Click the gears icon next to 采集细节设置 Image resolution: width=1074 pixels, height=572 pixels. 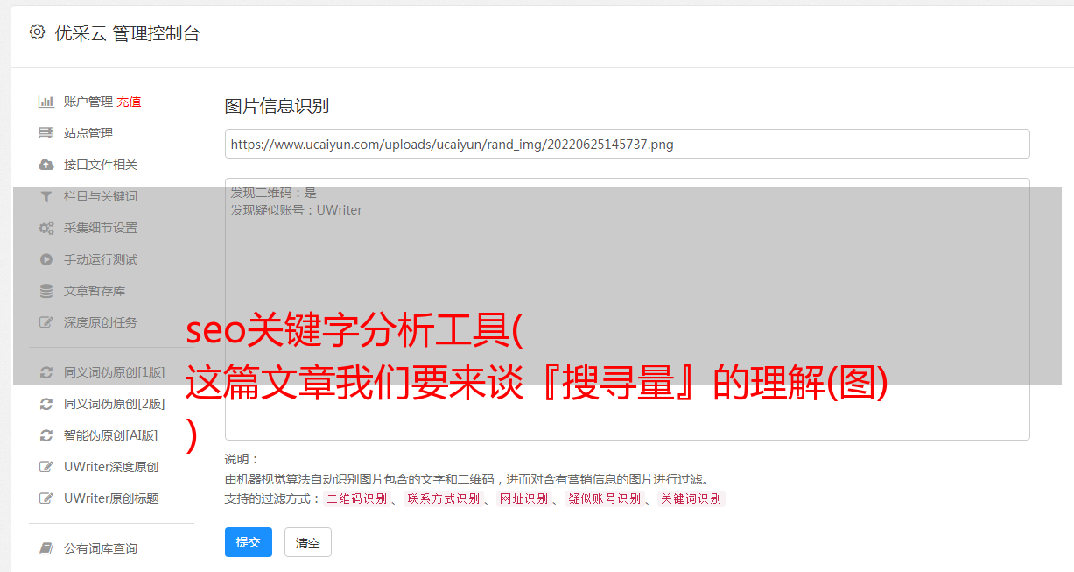click(x=46, y=228)
